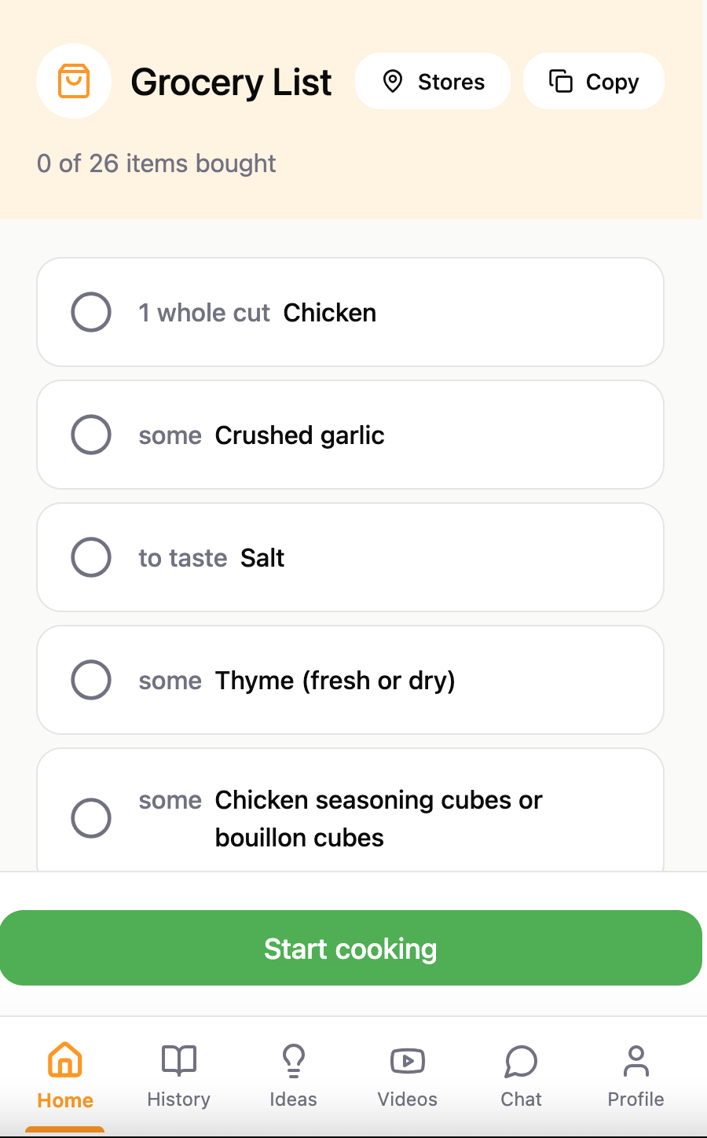The height and width of the screenshot is (1138, 707).
Task: Select the Thyme (fresh or dry) item text
Action: (x=335, y=681)
